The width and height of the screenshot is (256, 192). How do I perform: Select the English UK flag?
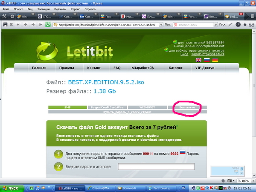tap(198, 60)
